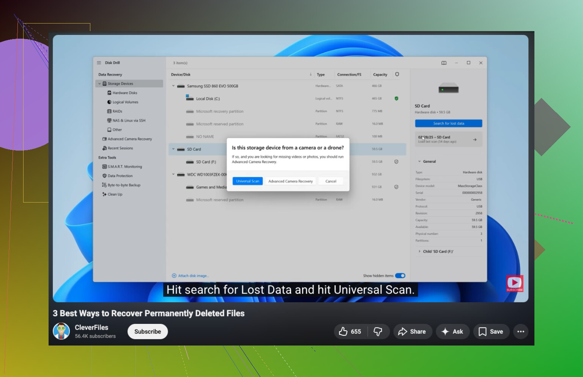Select the Local Disk (C:) row
Image resolution: width=583 pixels, height=377 pixels.
(x=287, y=99)
